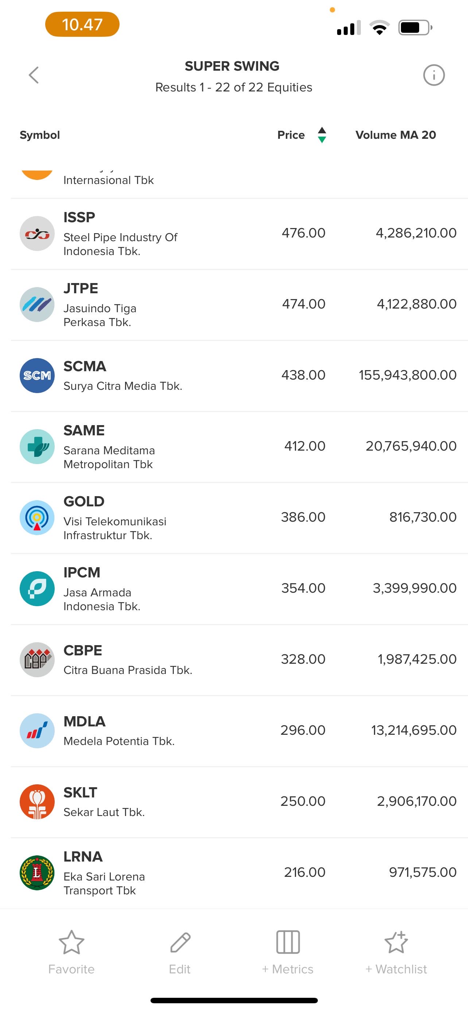Tap the back chevron arrow
The height and width of the screenshot is (1012, 468).
34,75
